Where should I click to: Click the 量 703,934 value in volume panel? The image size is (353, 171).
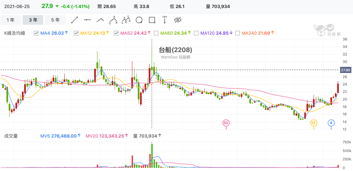[x=147, y=136]
